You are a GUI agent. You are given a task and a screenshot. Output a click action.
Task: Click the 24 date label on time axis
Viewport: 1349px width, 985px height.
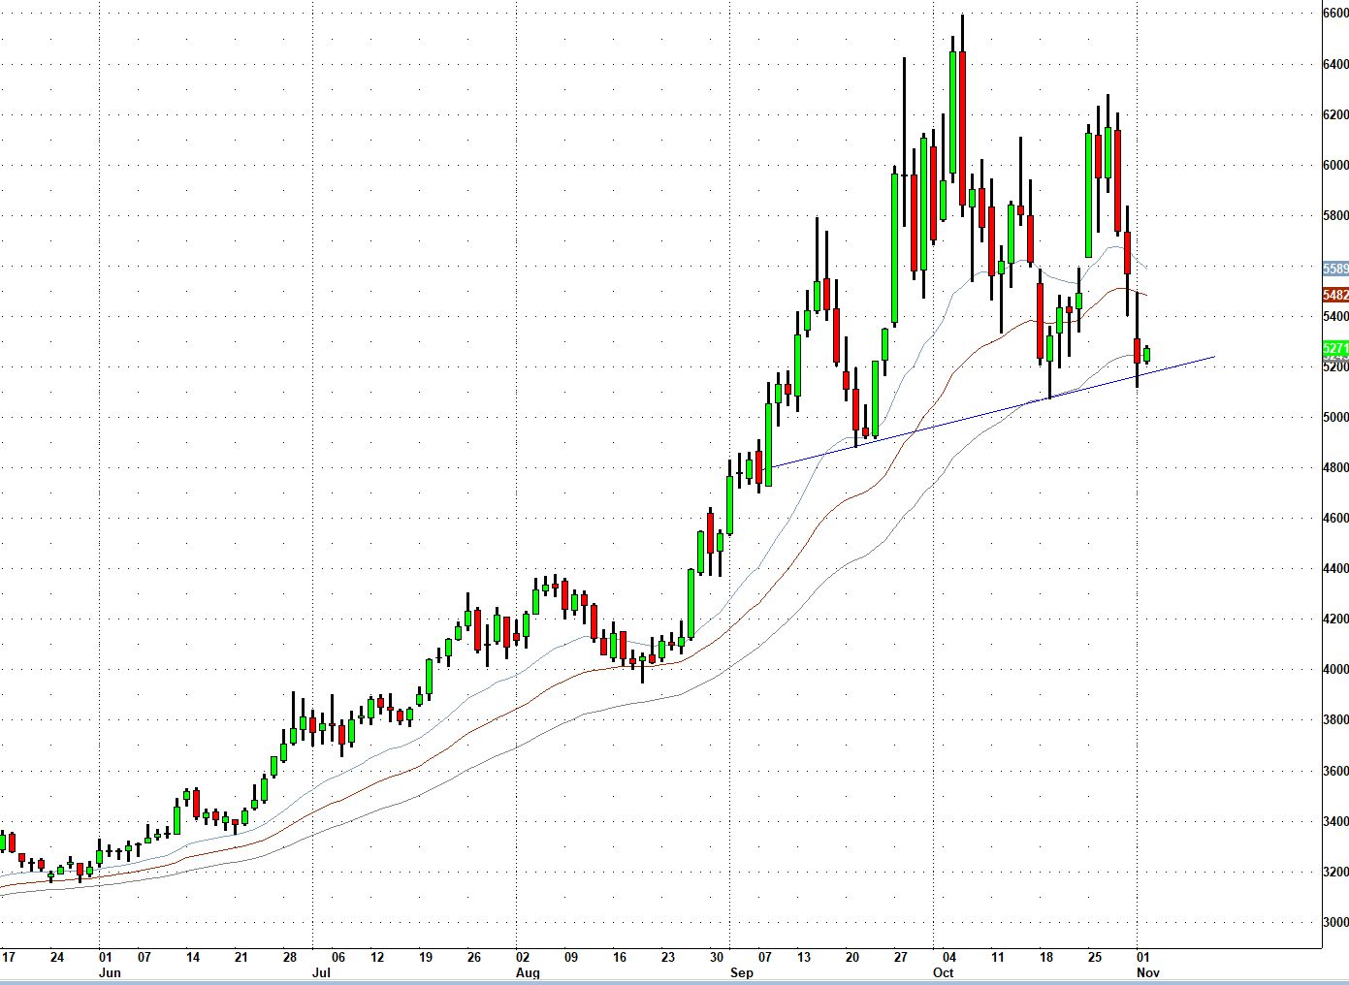click(x=57, y=958)
